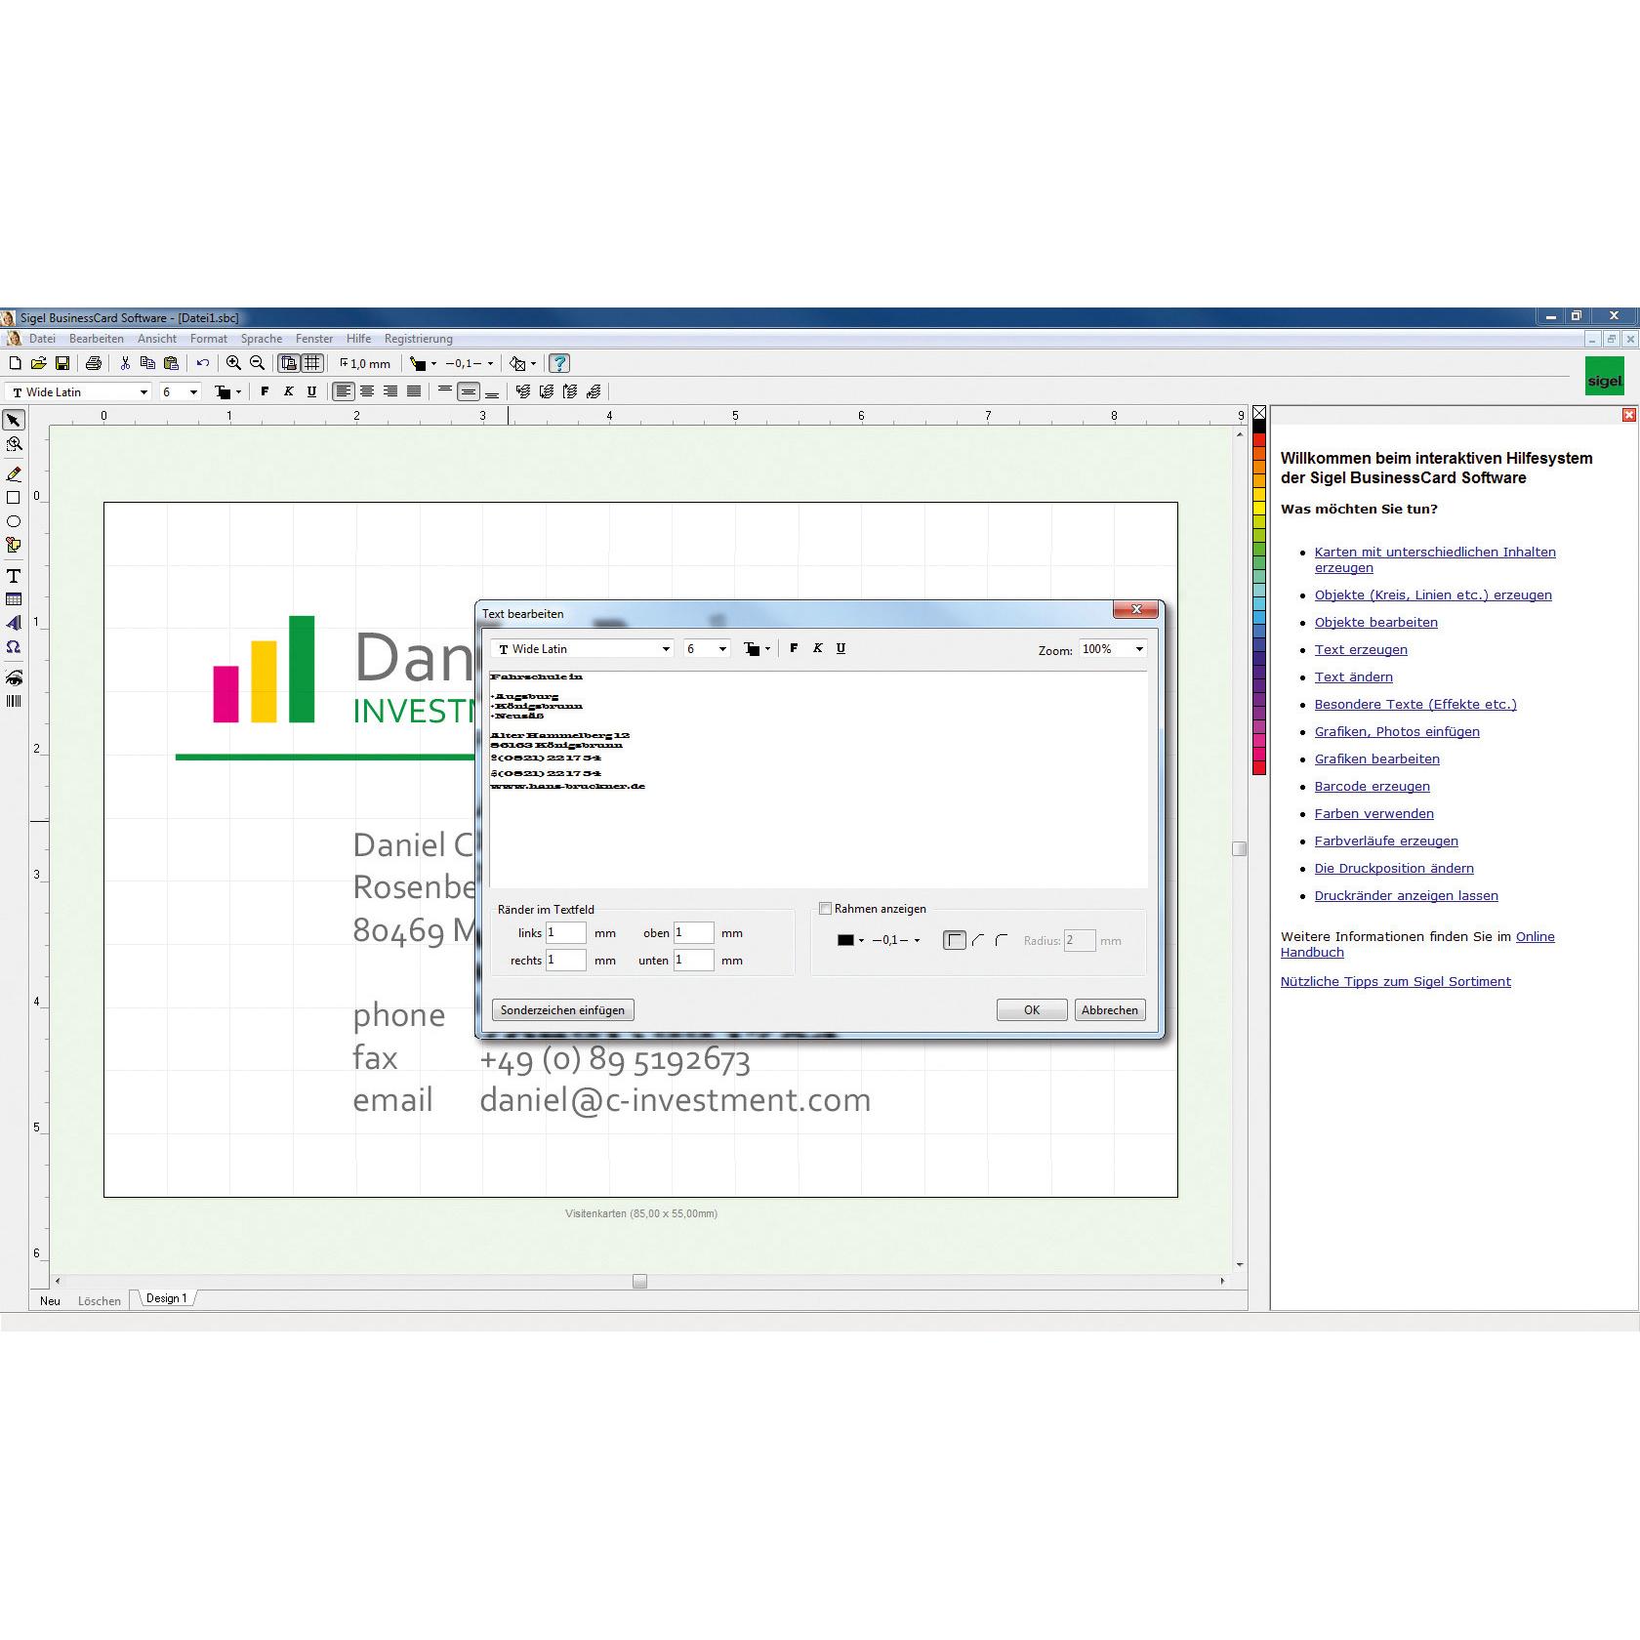
Task: Select the zoom area tool
Action: click(14, 444)
